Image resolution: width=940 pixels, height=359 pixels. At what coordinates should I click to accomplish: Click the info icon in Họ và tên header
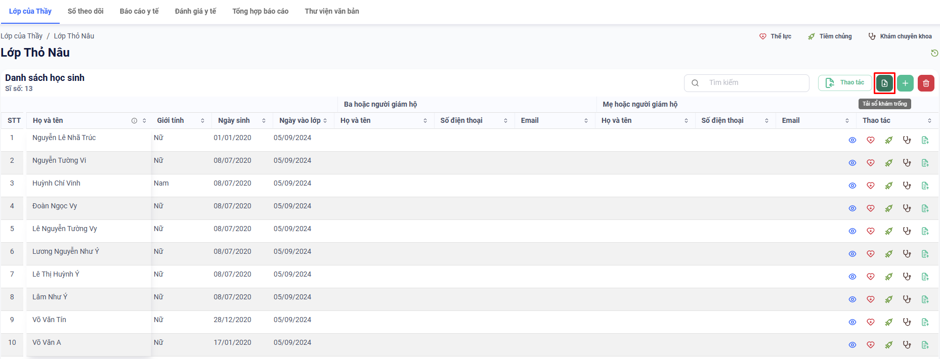click(134, 121)
